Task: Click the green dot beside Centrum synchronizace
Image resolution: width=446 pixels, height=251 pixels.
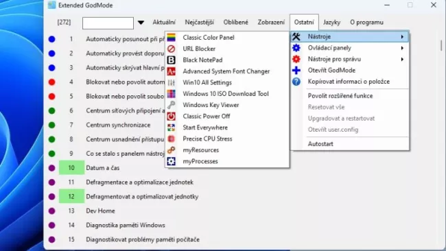Action: [x=51, y=125]
